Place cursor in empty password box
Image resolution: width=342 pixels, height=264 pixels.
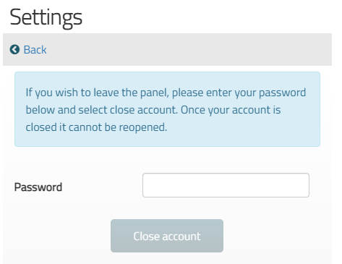click(x=226, y=185)
